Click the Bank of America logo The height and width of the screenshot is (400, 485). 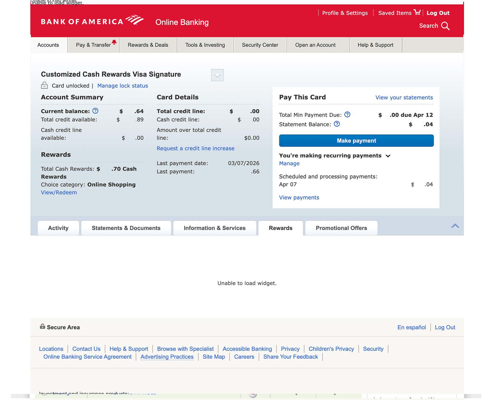(92, 21)
